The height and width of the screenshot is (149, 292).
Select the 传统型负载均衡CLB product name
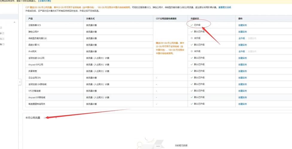pyautogui.click(x=37, y=38)
